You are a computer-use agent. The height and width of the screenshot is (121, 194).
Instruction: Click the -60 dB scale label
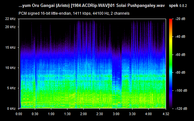point(180,55)
